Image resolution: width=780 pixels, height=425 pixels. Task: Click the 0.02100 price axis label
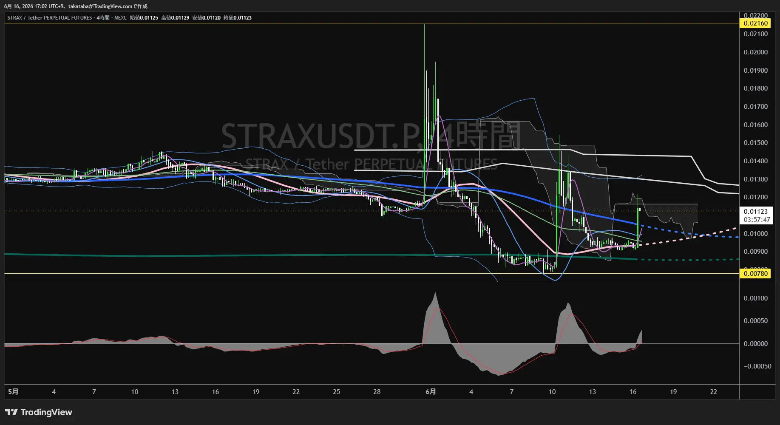point(756,34)
